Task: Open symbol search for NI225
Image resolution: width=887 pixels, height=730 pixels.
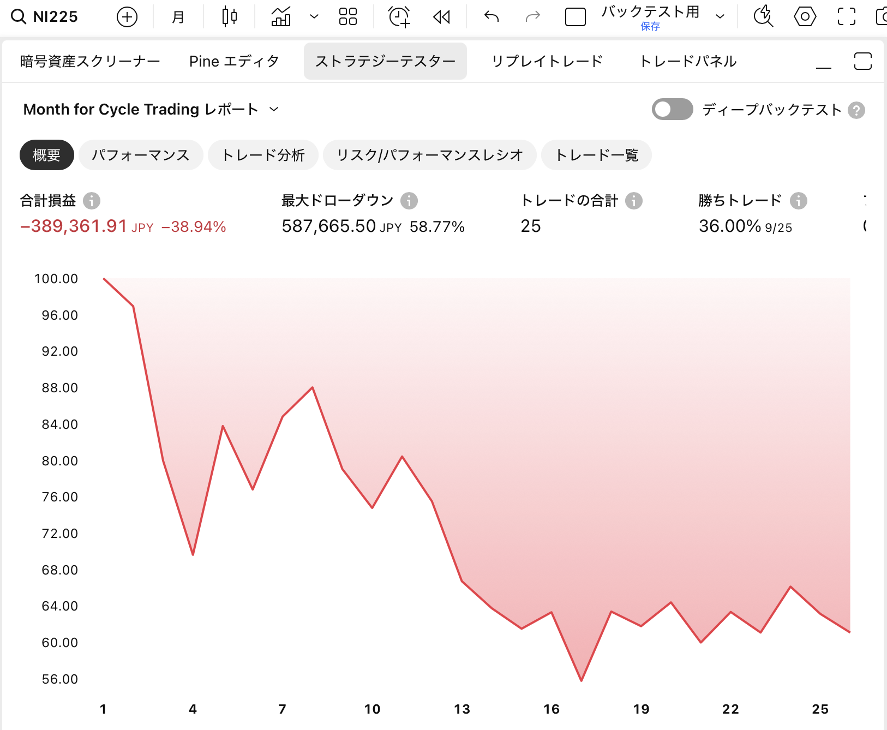Action: click(45, 17)
